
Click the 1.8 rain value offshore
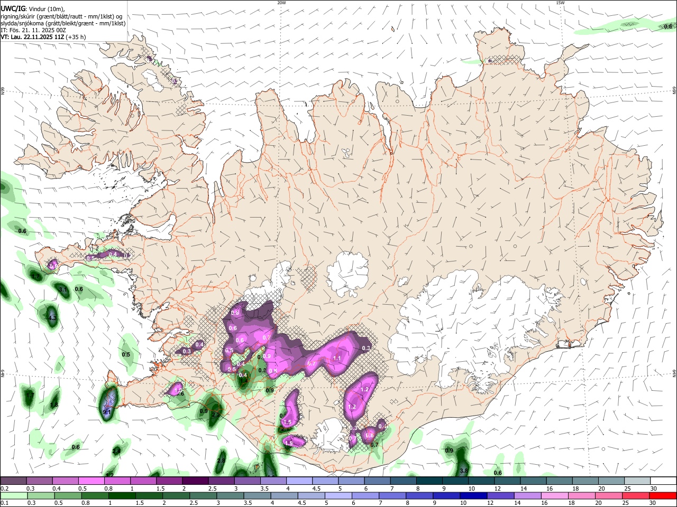(54, 405)
